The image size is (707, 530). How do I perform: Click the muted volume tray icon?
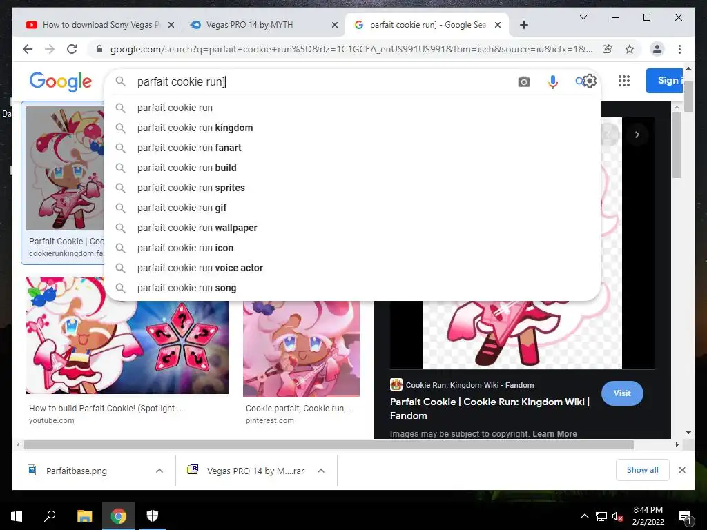point(617,516)
